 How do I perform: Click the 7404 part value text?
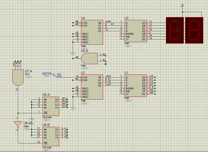[x=26, y=126]
